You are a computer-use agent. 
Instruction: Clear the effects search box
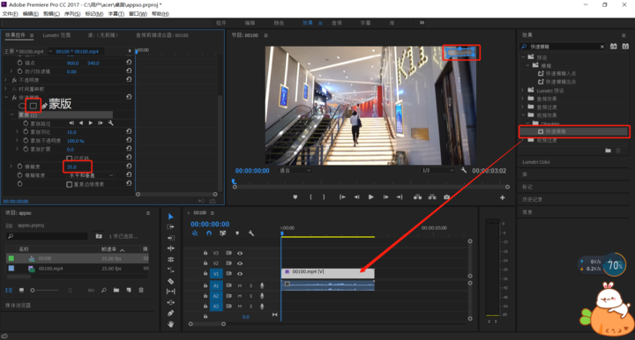pyautogui.click(x=602, y=47)
